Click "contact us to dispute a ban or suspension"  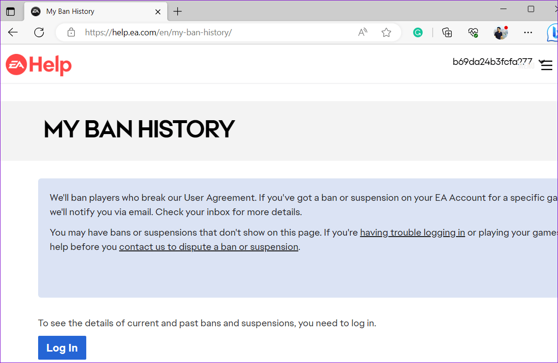tap(208, 247)
